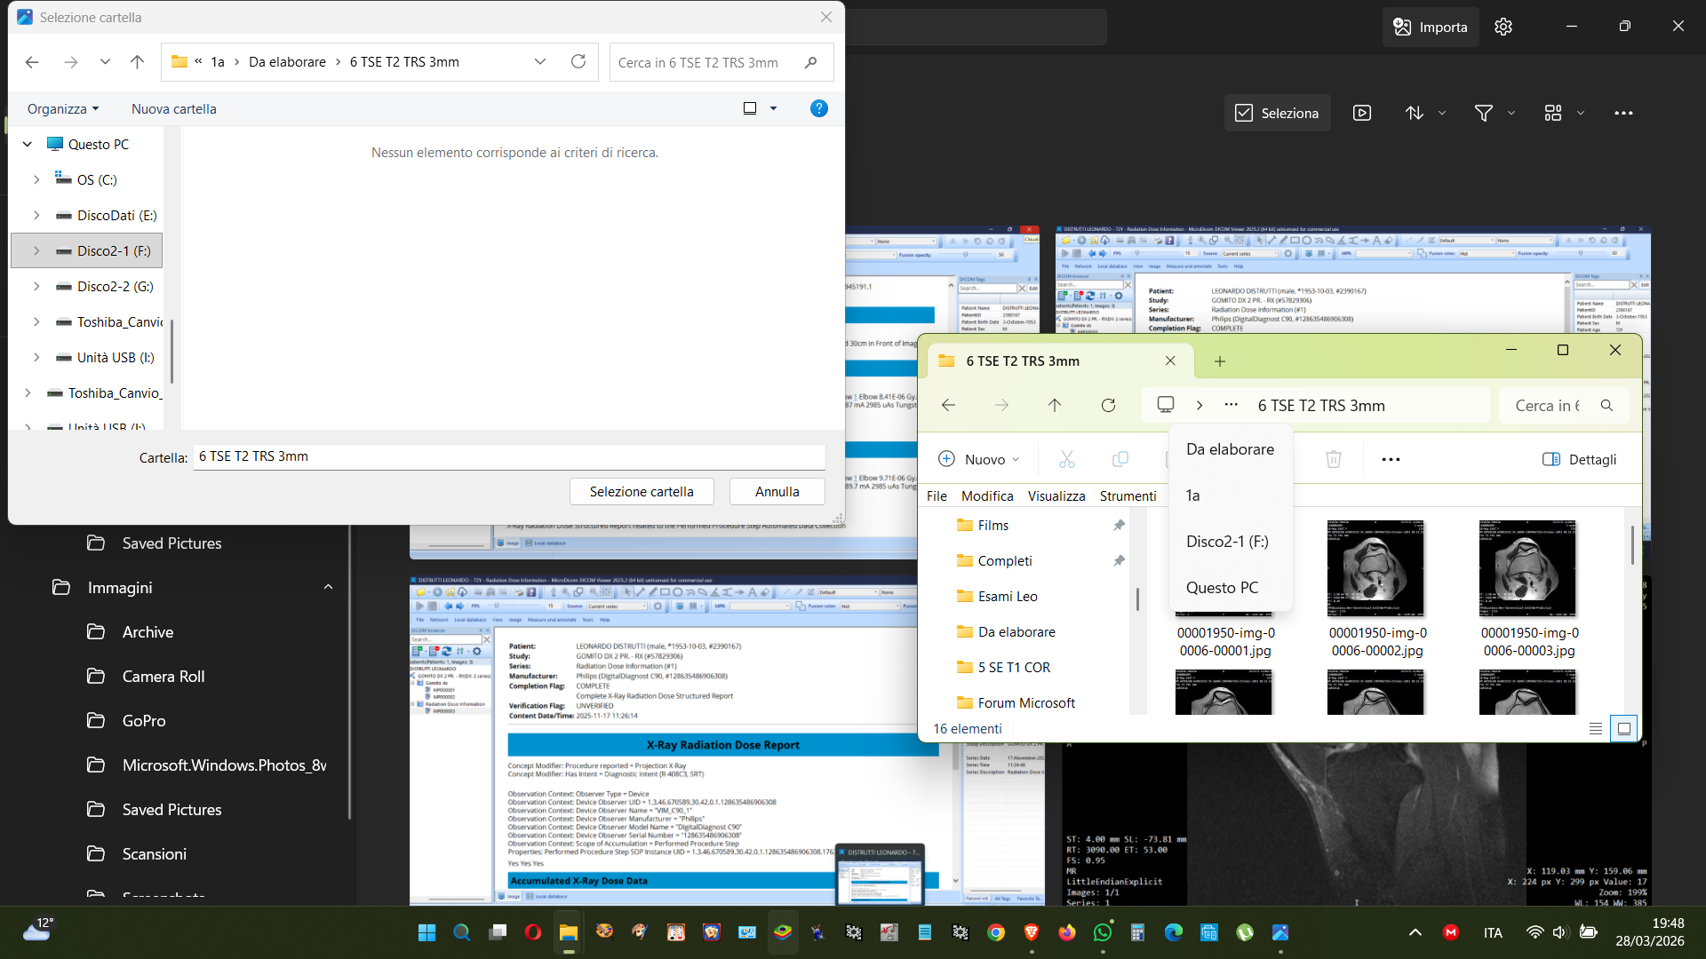Change view layout icon in folder dialog
Viewport: 1706px width, 959px height.
(x=750, y=108)
